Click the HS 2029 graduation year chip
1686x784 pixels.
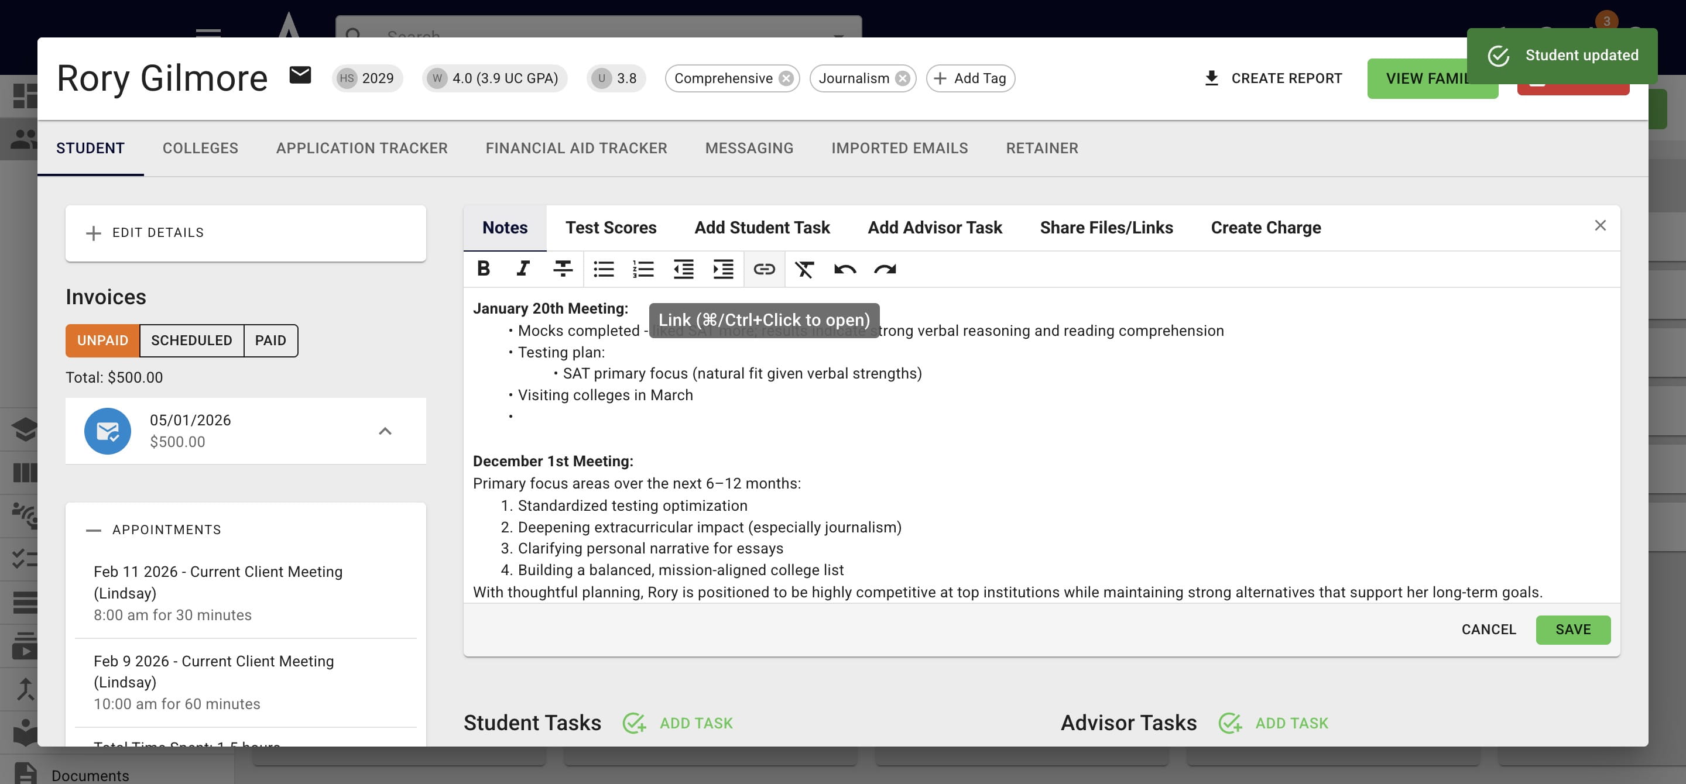[366, 78]
